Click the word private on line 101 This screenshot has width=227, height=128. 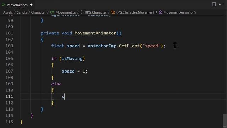point(50,33)
